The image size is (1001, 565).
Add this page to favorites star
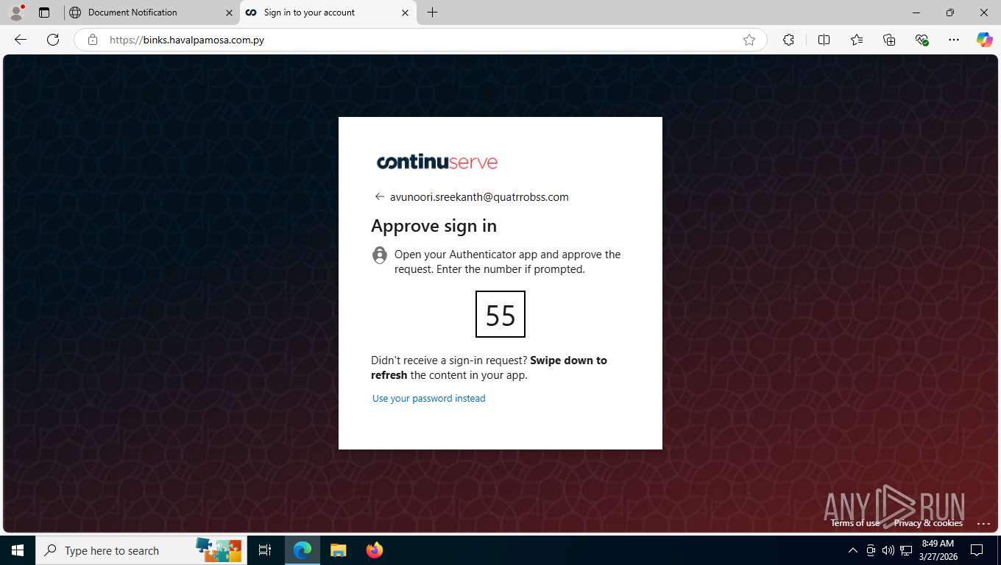(x=749, y=40)
